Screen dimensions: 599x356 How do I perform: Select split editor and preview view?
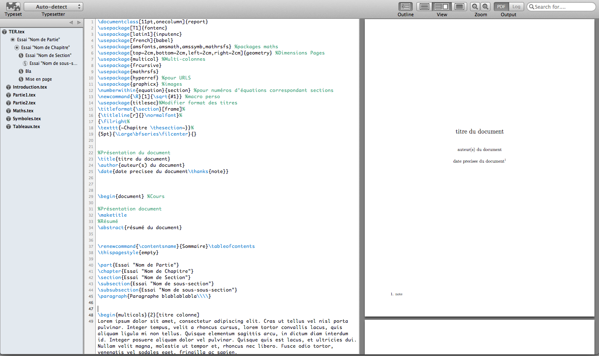point(441,7)
